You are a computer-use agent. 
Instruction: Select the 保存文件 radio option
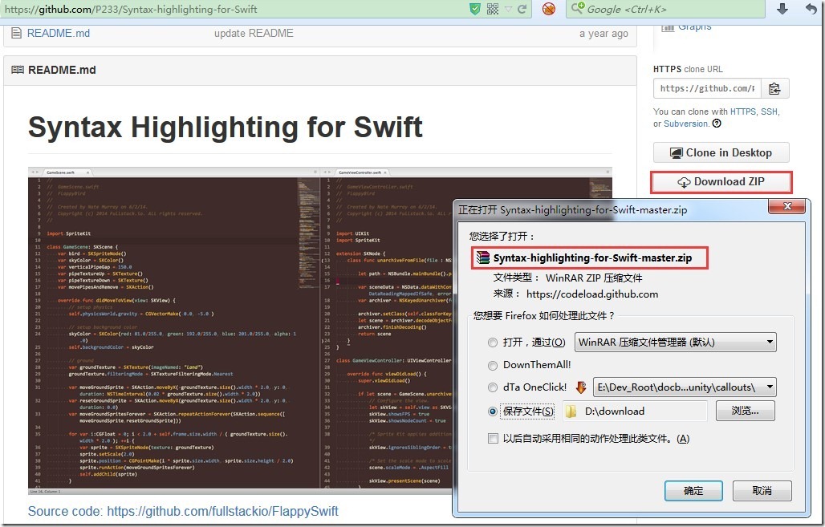[493, 411]
